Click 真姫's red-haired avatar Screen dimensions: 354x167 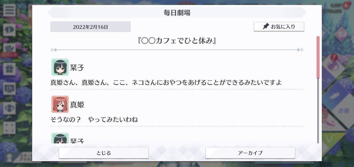(60, 104)
